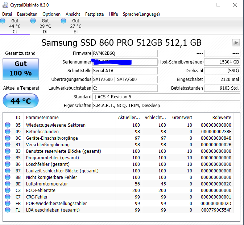Open the Bearbeiten menu
The height and width of the screenshot is (225, 244).
pos(27,14)
